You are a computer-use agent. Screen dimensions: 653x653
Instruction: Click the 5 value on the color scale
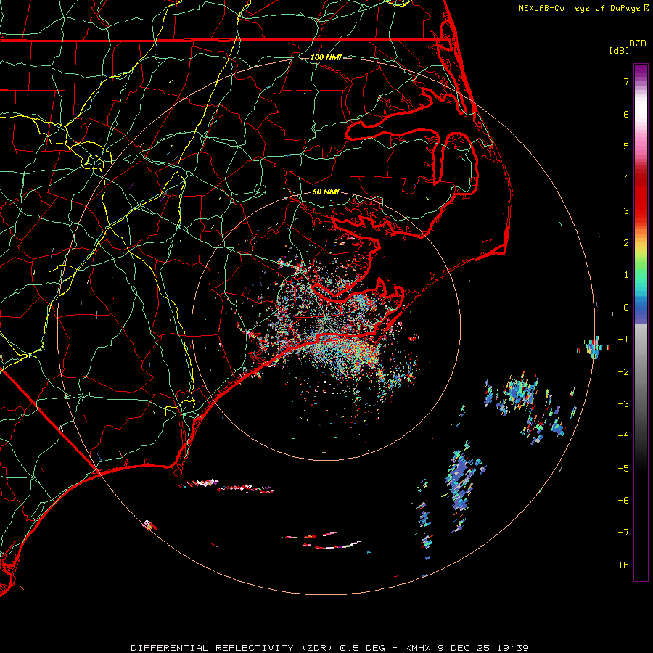(626, 146)
